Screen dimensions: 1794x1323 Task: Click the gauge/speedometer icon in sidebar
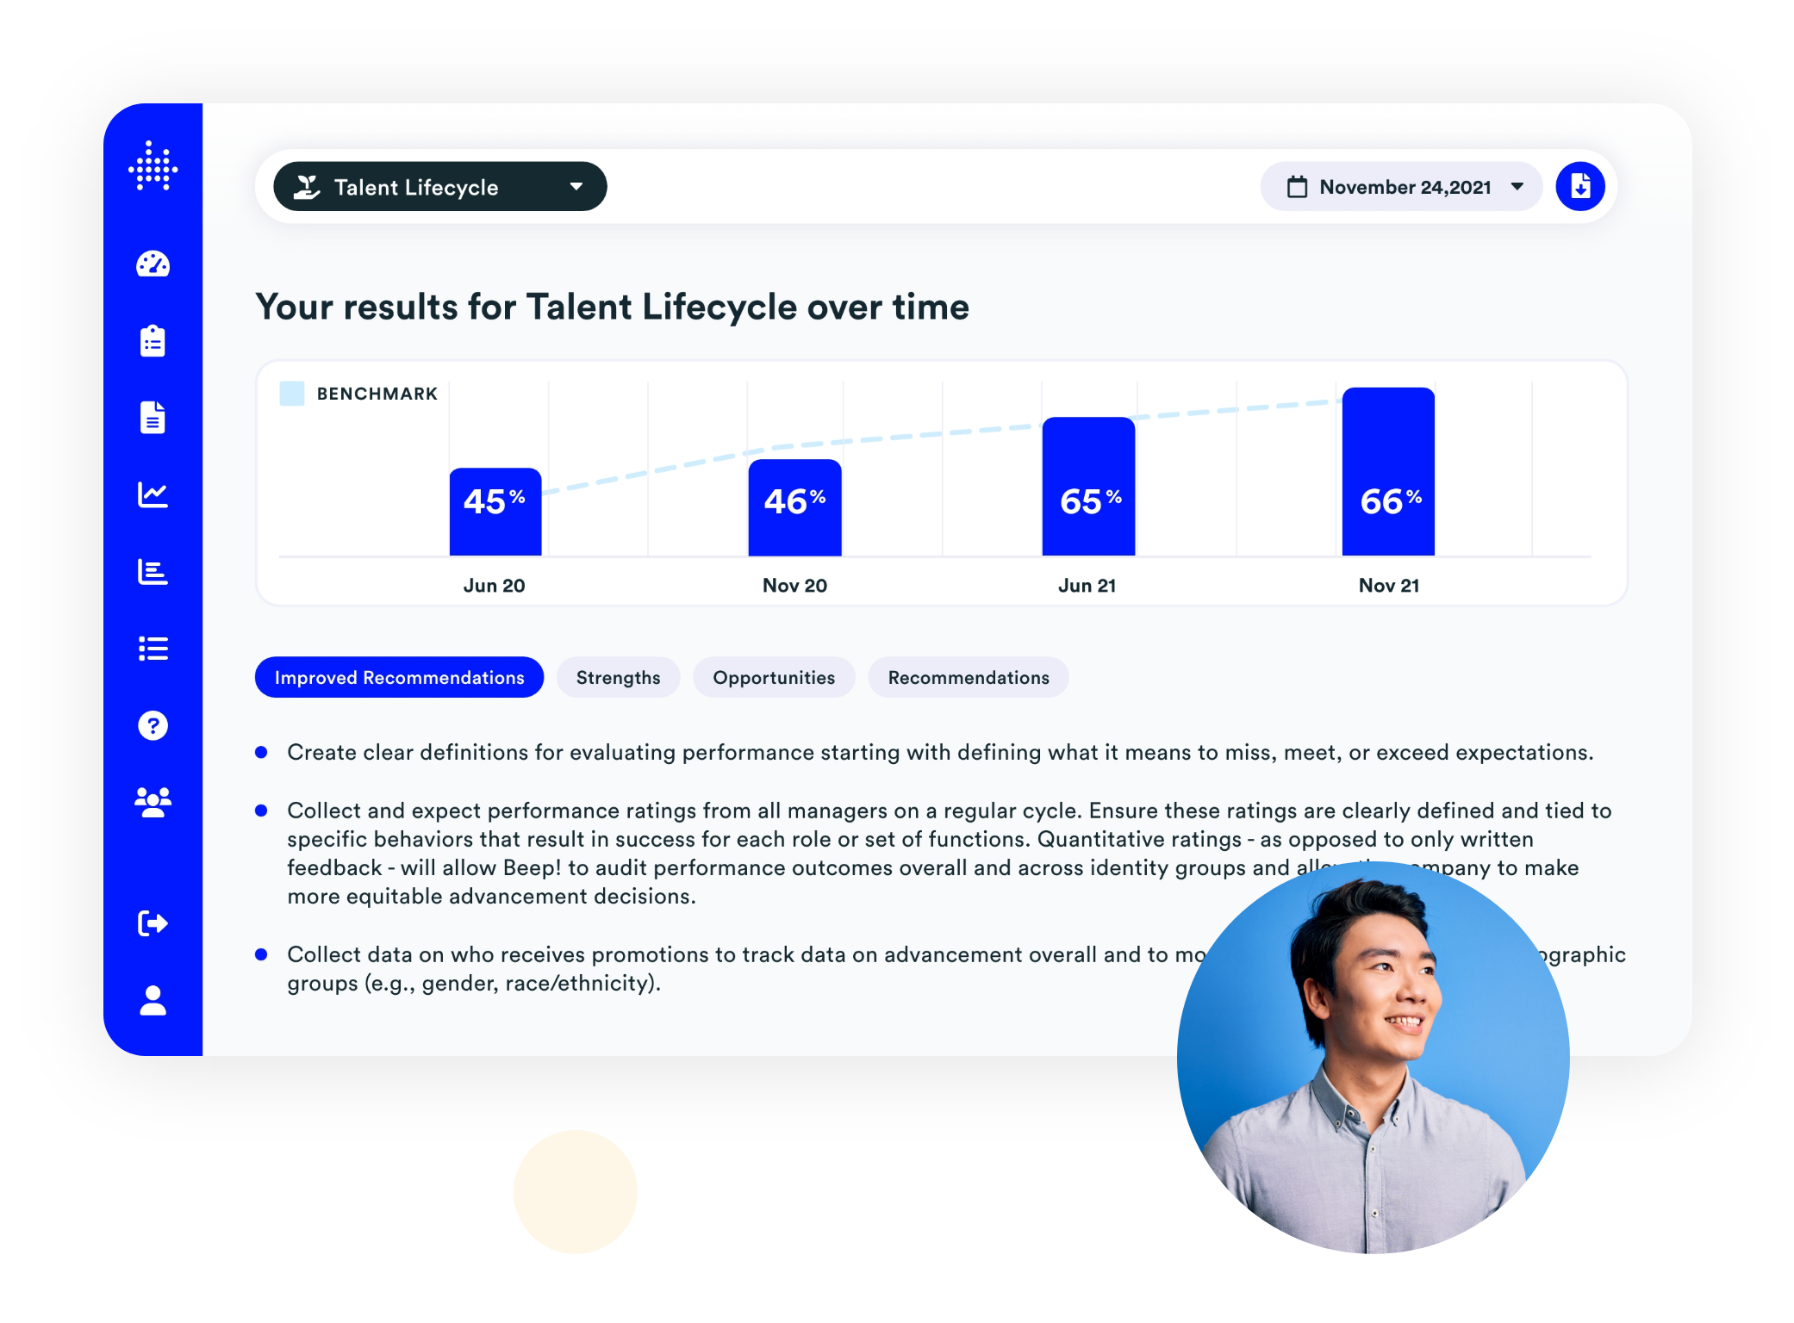152,264
